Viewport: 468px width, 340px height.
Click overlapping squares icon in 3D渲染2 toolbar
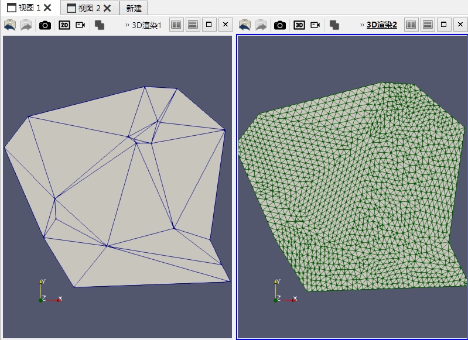pos(334,25)
